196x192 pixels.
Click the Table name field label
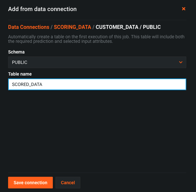tap(20, 74)
